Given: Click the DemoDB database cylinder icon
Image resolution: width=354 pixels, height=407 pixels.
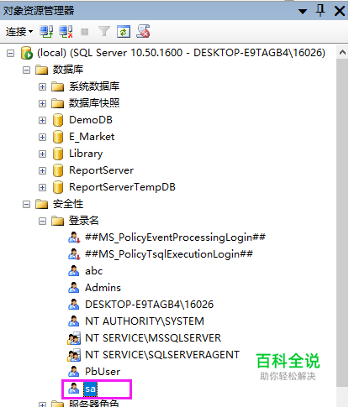Looking at the screenshot, I should pos(58,120).
